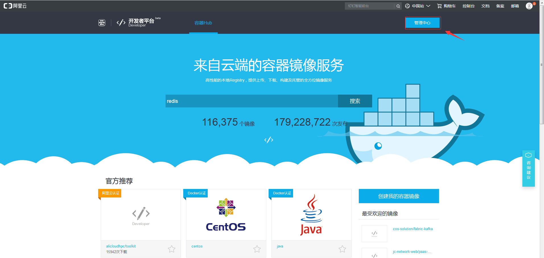Click the 搜索 button
544x258 pixels.
pyautogui.click(x=355, y=101)
